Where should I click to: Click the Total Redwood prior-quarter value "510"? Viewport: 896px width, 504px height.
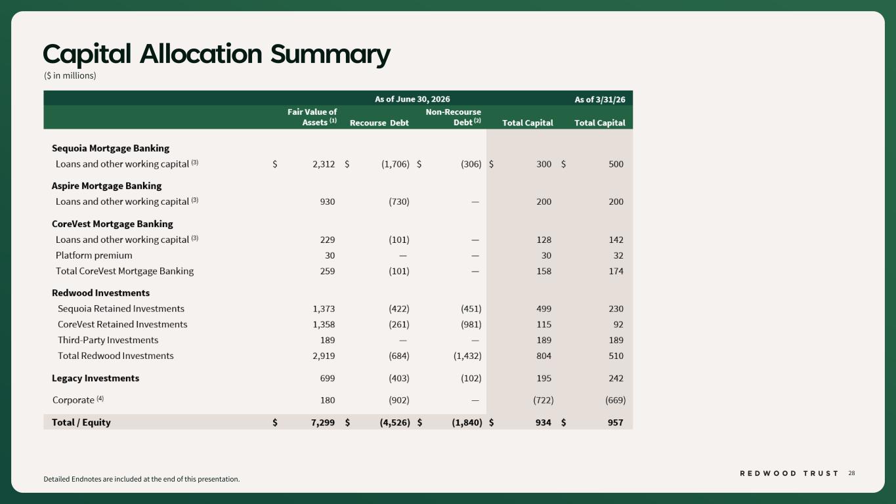[x=616, y=356]
